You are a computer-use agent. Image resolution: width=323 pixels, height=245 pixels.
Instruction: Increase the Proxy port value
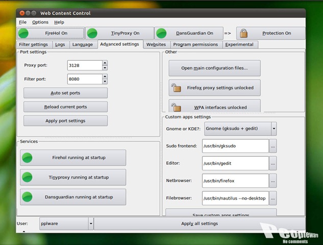[105, 63]
